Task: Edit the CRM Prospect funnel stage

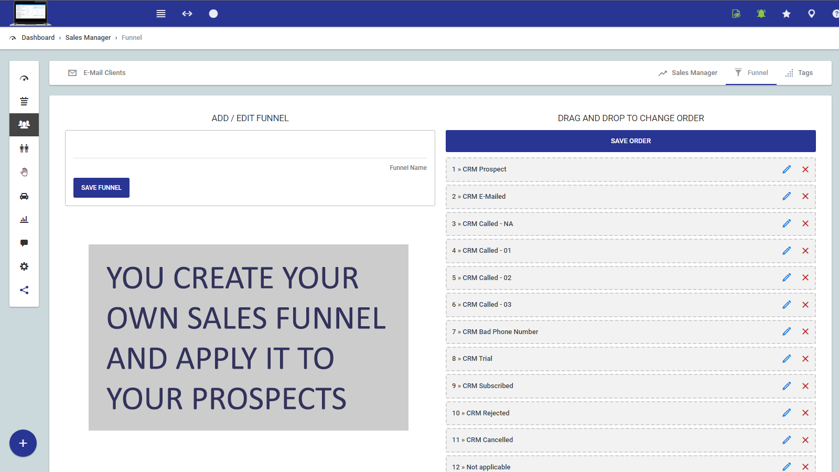Action: (x=787, y=169)
